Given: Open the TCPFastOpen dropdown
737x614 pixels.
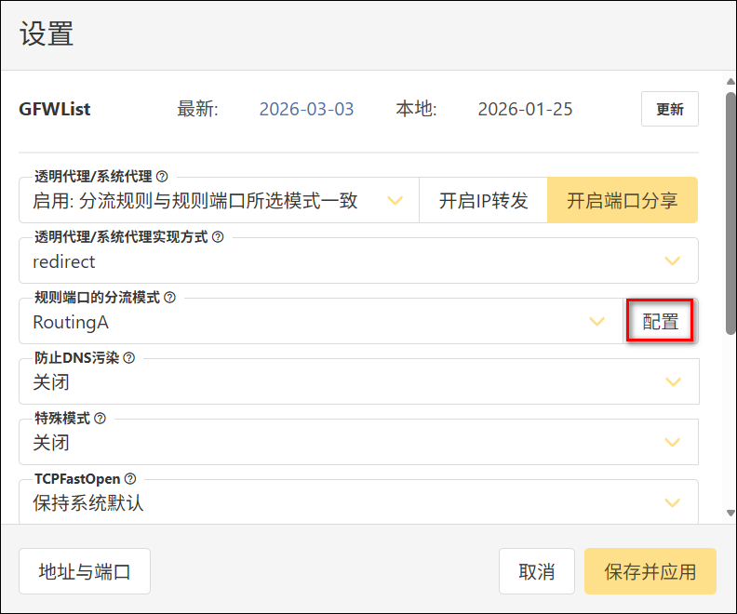Looking at the screenshot, I should click(x=358, y=503).
